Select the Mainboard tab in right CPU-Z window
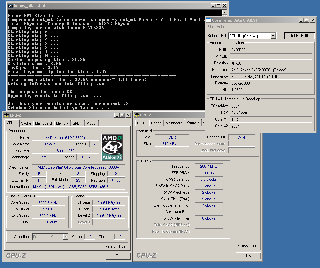The width and height of the screenshot is (320, 268). 174,123
